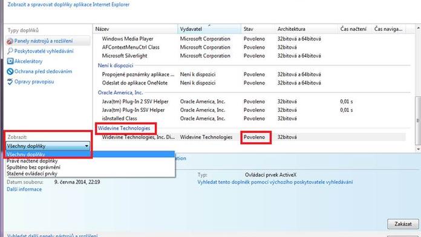Viewport: 421px width, 237px height.
Task: Select the Microsoft Silverlight add-on
Action: (x=125, y=56)
